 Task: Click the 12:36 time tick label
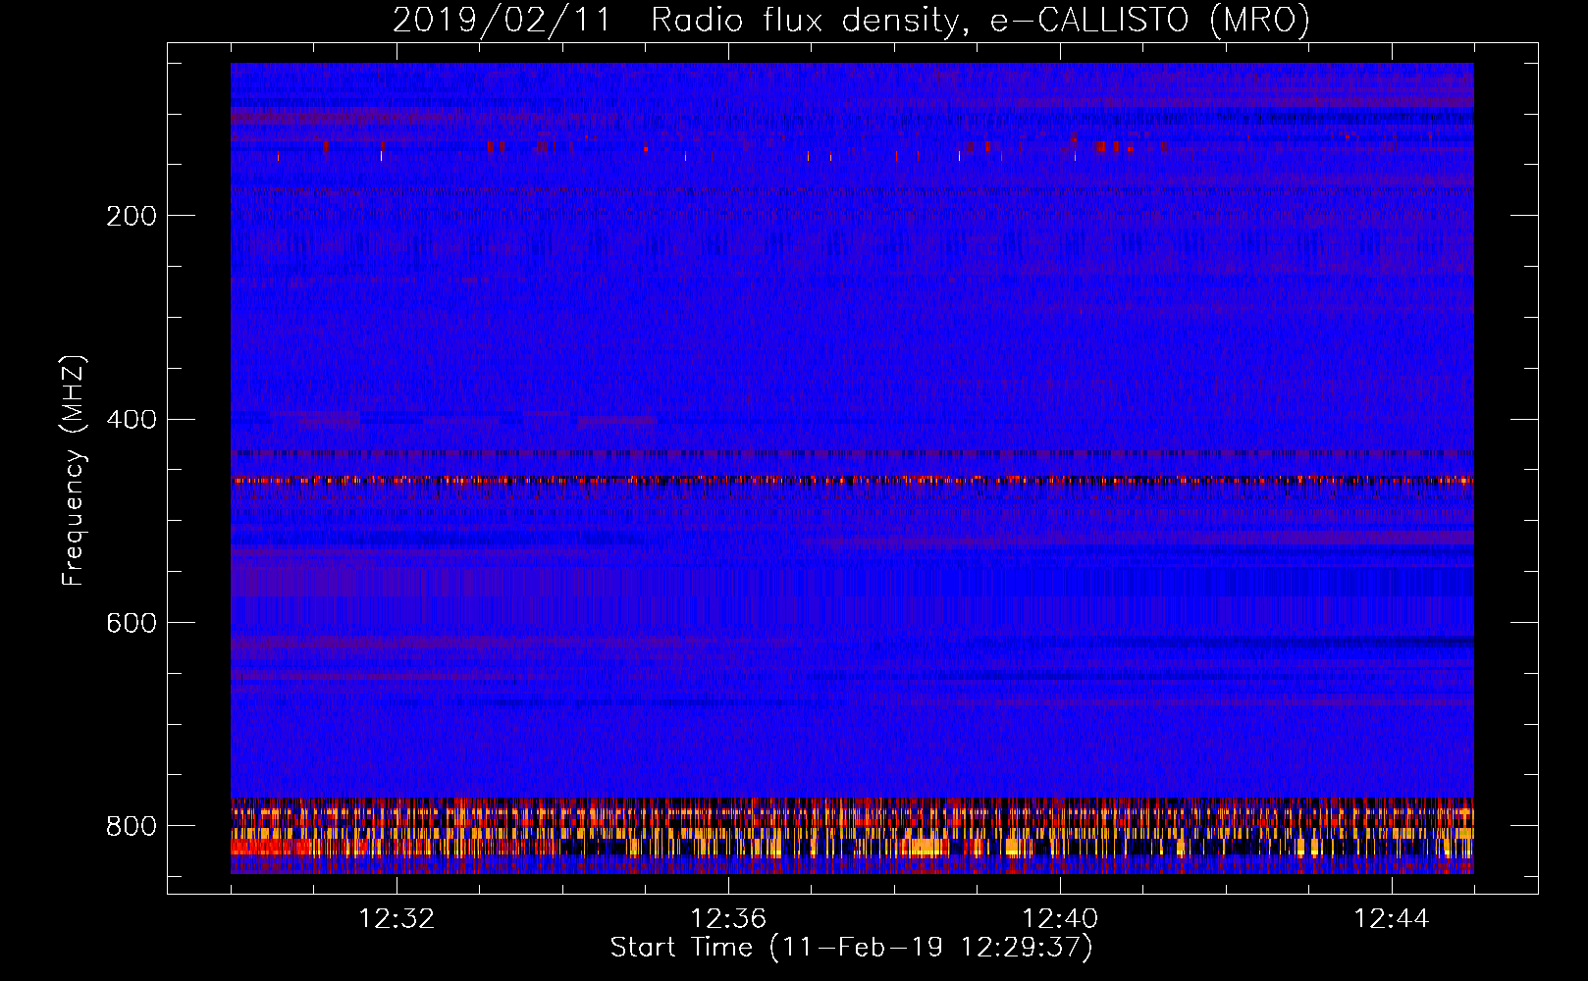[x=728, y=919]
